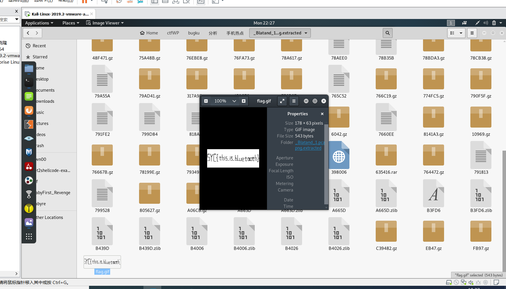Image resolution: width=506 pixels, height=289 pixels.
Task: Switch to the Kali-Linux-2019.2-vmware tab
Action: (60, 14)
